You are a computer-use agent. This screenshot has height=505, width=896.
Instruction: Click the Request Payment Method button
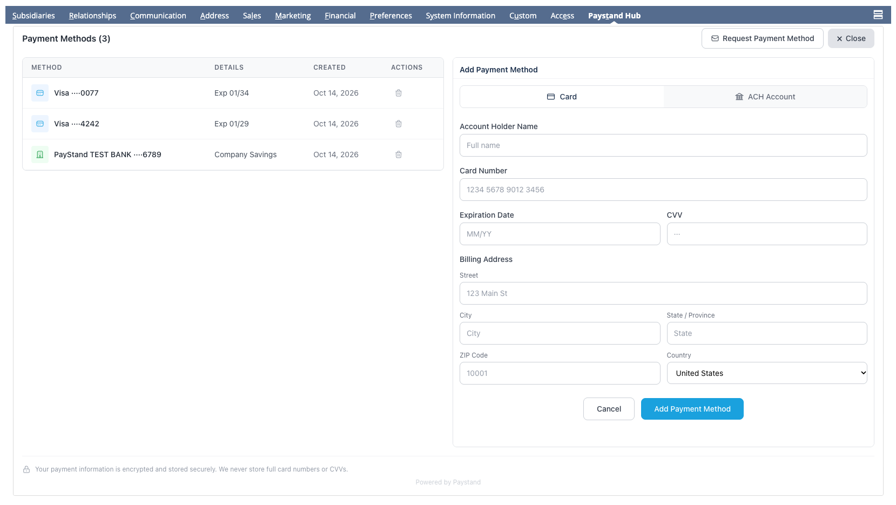[763, 38]
